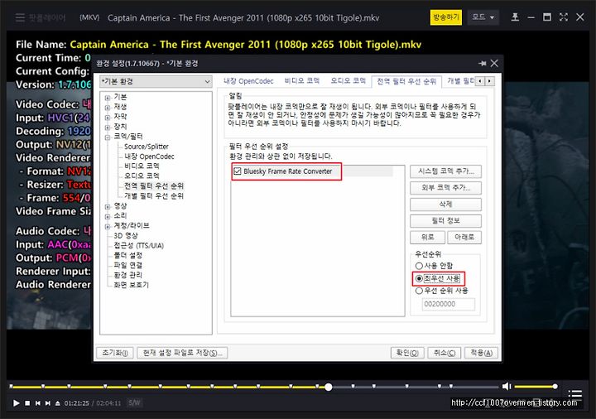This screenshot has height=419, width=596.
Task: Switch to the 오디오 코덱 tab
Action: (x=348, y=81)
